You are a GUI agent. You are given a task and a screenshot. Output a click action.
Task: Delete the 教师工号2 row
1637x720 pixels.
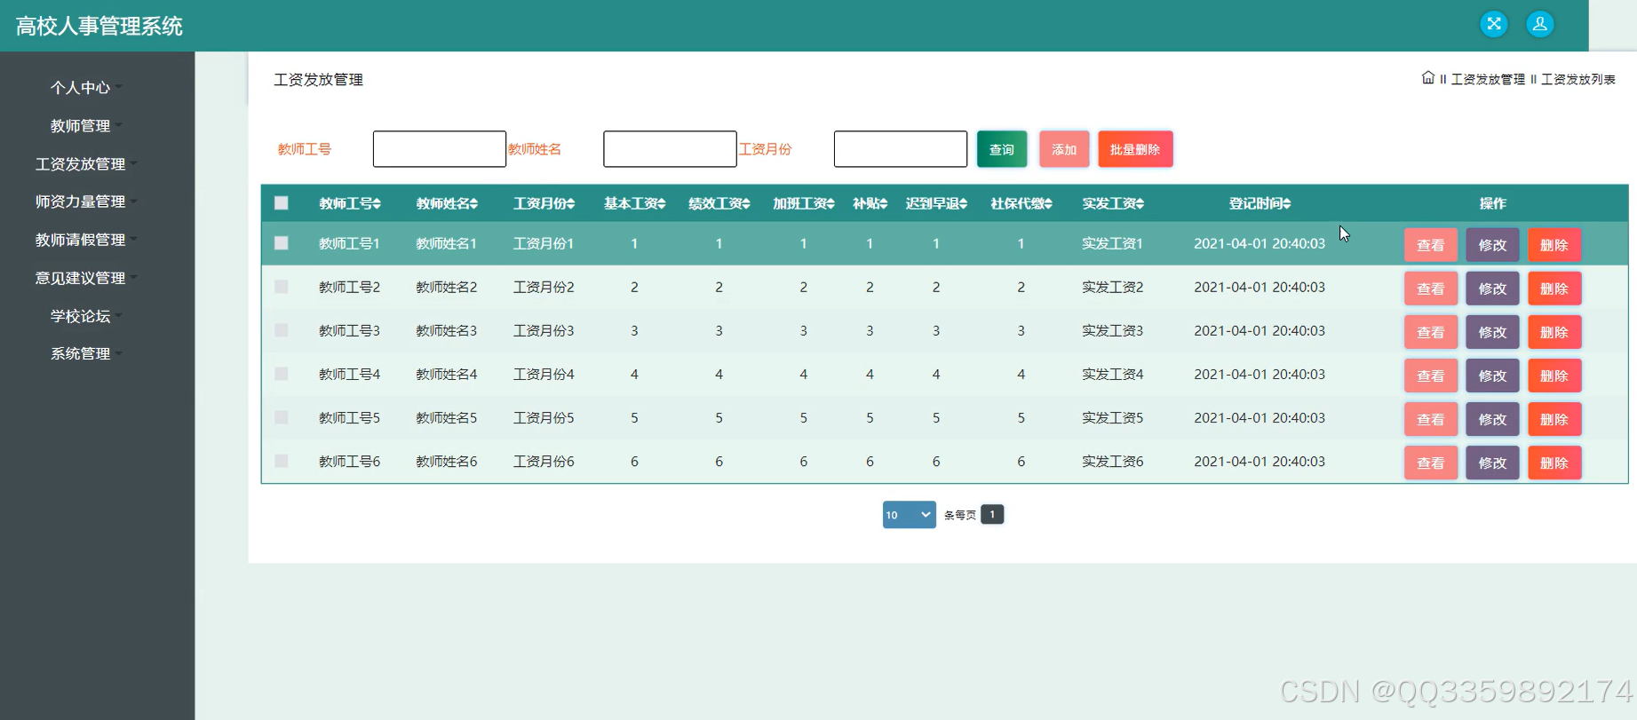pyautogui.click(x=1554, y=289)
